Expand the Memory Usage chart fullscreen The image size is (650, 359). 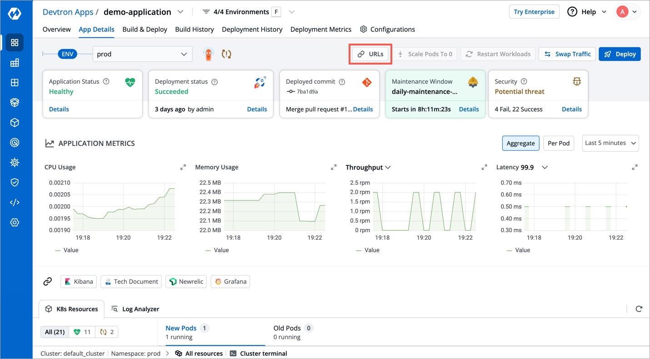click(334, 167)
